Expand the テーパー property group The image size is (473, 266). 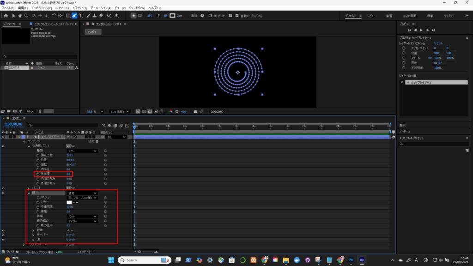(33, 235)
